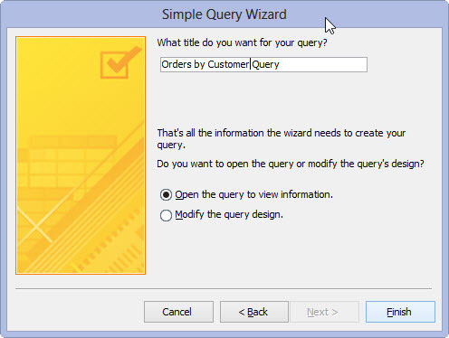The height and width of the screenshot is (338, 449).
Task: Click 'Do you want to open the query' prompt
Action: 291,164
